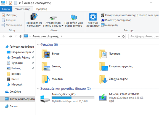
Task: Unpin Στοιχεία λήψης using its pin icon
Action: point(33,57)
